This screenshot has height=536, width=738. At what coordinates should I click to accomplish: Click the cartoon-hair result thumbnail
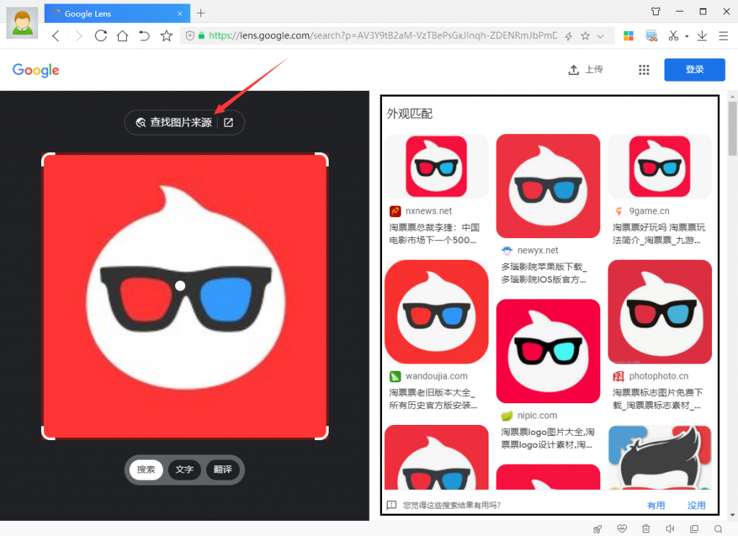pyautogui.click(x=659, y=457)
